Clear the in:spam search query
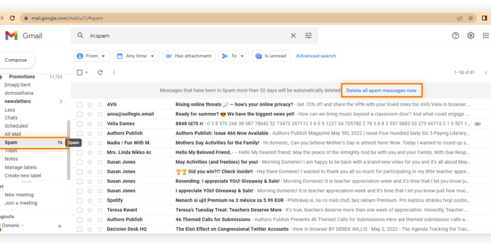Screen dimensions: 491x245 [x=293, y=36]
